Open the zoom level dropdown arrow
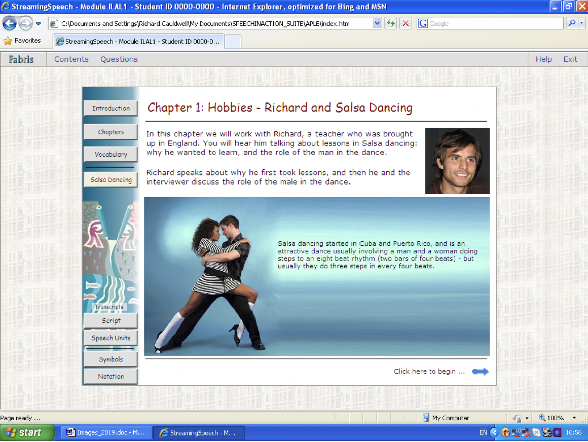588x442 pixels. [574, 418]
